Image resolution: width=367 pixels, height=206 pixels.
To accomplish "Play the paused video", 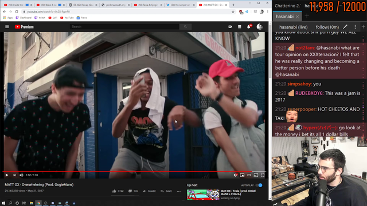I will (6, 175).
